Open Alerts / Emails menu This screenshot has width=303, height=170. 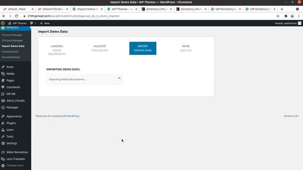[16, 101]
